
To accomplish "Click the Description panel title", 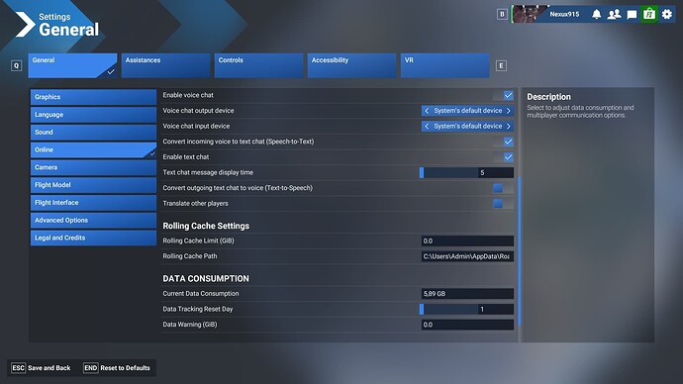I will pos(548,97).
